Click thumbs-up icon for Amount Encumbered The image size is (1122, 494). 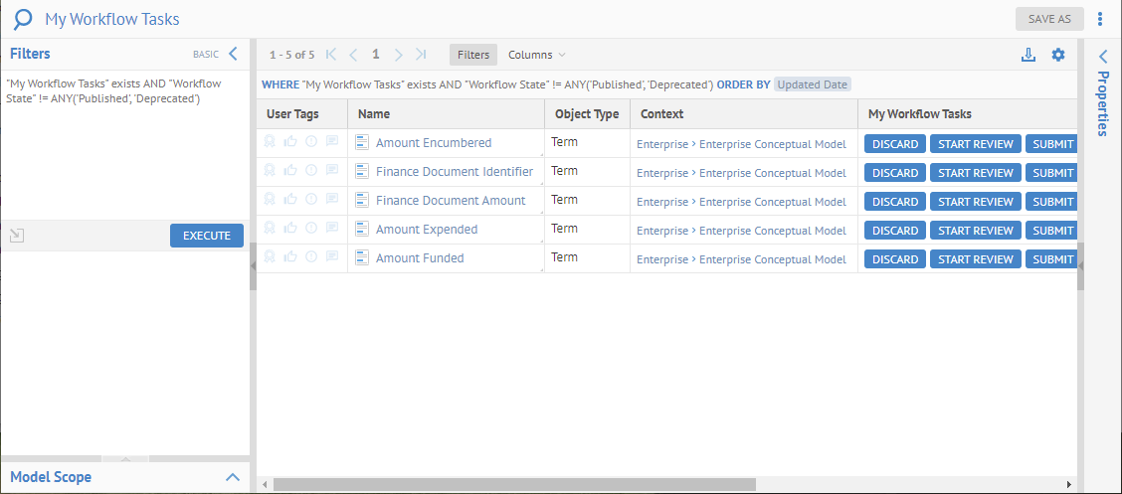pos(290,142)
